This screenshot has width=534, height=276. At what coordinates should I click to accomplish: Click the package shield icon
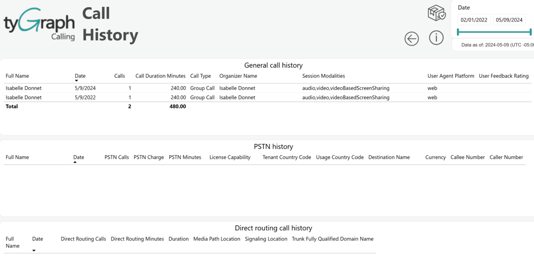(x=437, y=13)
